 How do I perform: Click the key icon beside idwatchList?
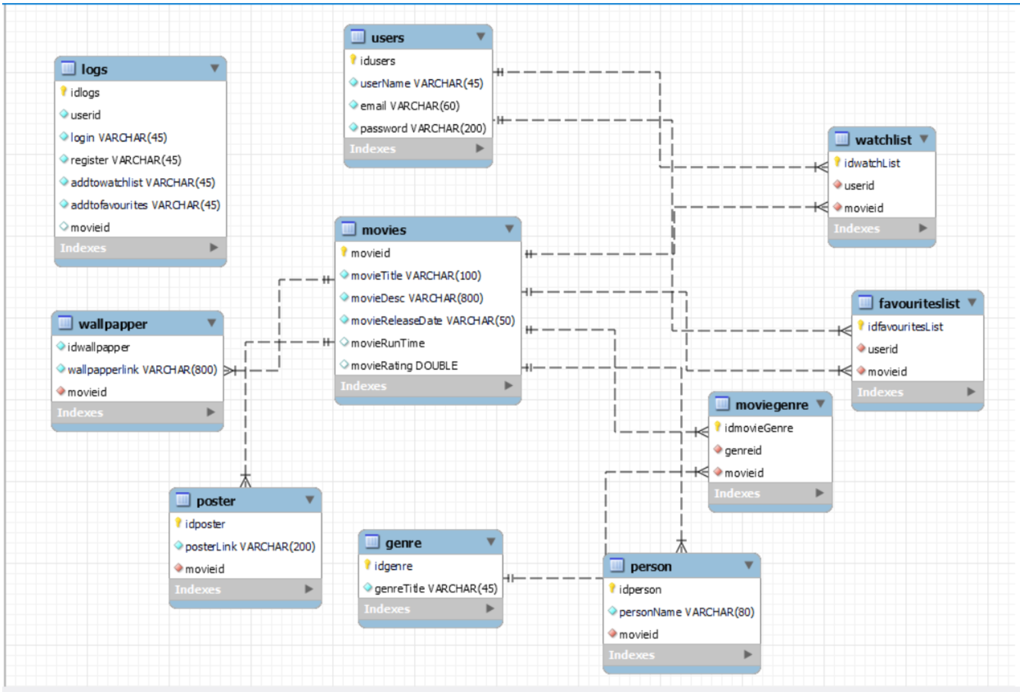point(837,162)
